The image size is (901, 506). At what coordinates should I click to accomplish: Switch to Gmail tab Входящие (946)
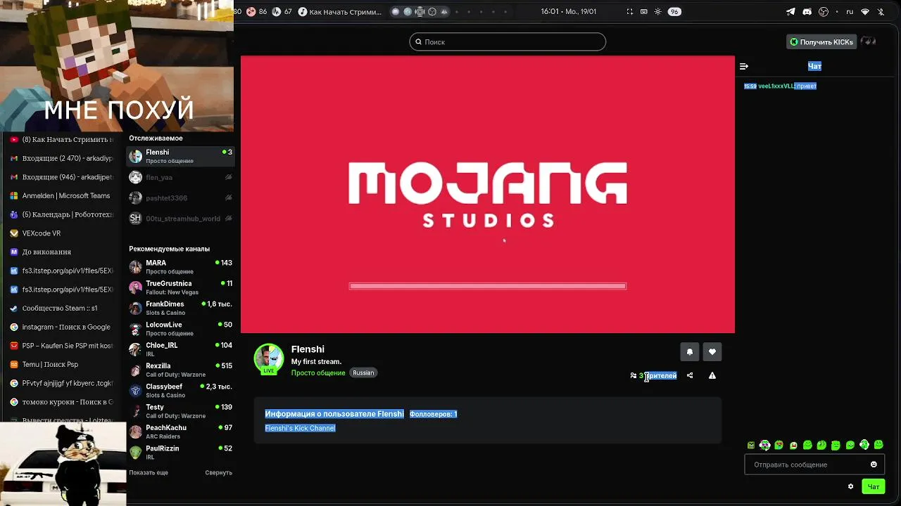[x=62, y=177]
